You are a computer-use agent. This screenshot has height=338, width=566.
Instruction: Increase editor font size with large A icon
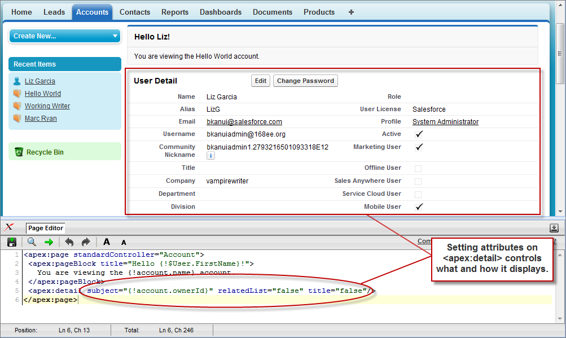pos(106,242)
